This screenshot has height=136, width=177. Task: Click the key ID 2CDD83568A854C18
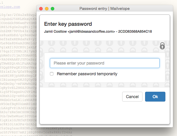click(135, 31)
